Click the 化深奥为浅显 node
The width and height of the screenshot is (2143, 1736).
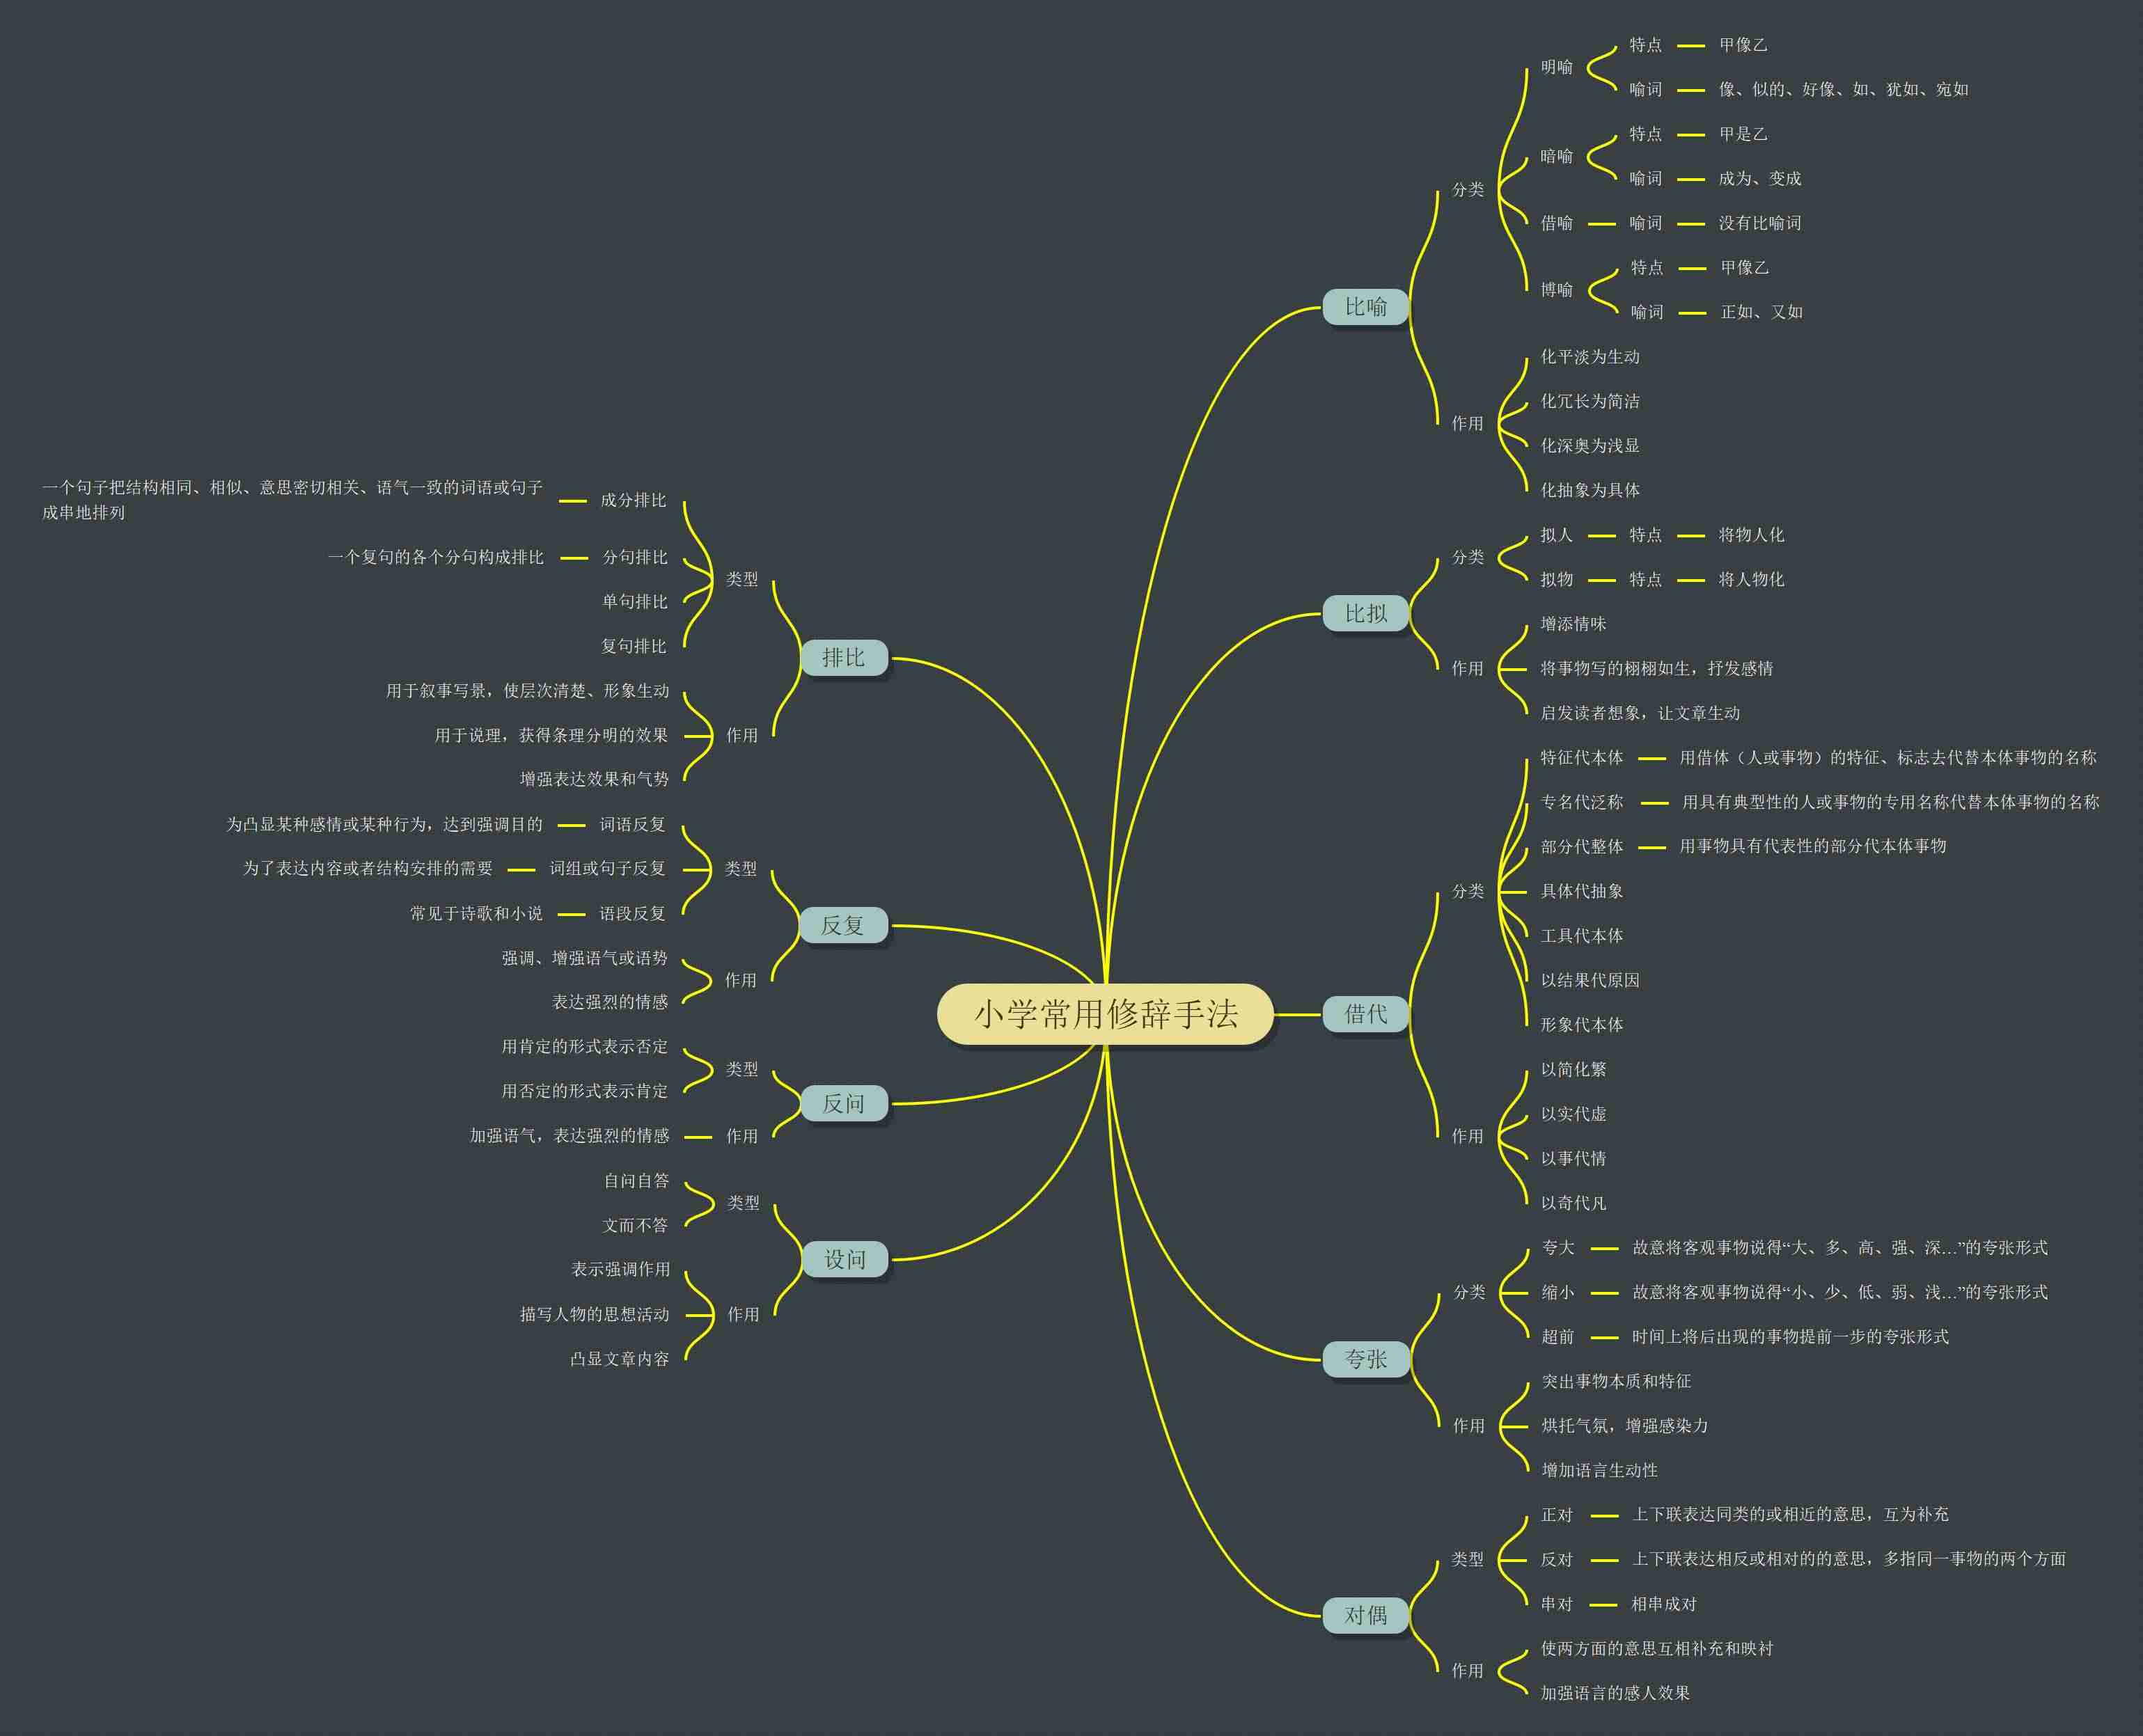1590,446
